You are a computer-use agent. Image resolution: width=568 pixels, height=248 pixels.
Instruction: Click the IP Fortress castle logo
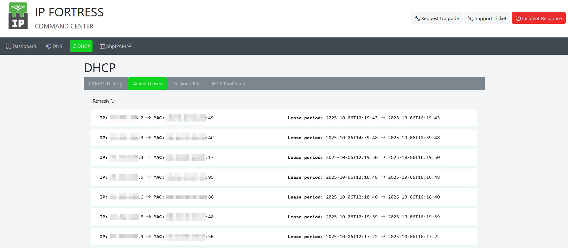tap(18, 16)
